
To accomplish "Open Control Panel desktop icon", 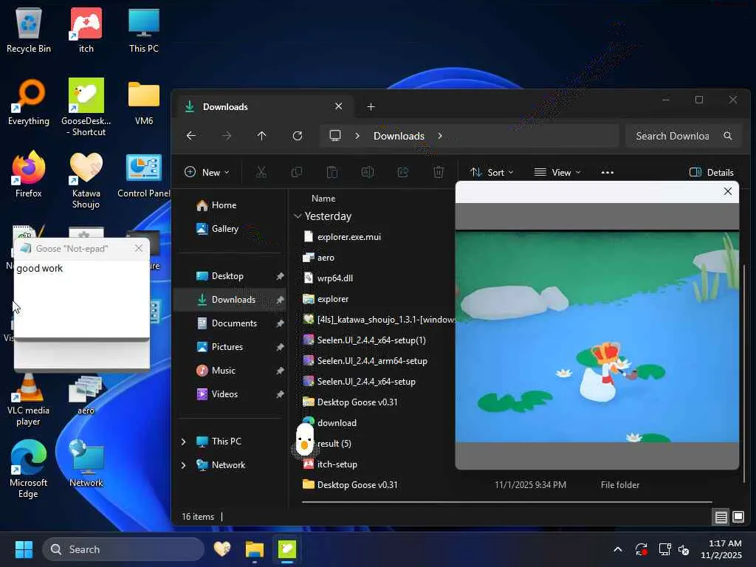I will pos(144,176).
